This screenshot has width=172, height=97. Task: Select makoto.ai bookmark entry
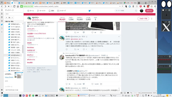[x=15, y=63]
